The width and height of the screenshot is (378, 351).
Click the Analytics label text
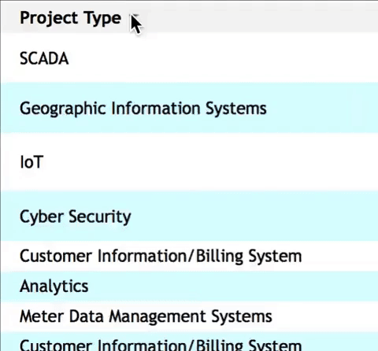[x=54, y=286]
